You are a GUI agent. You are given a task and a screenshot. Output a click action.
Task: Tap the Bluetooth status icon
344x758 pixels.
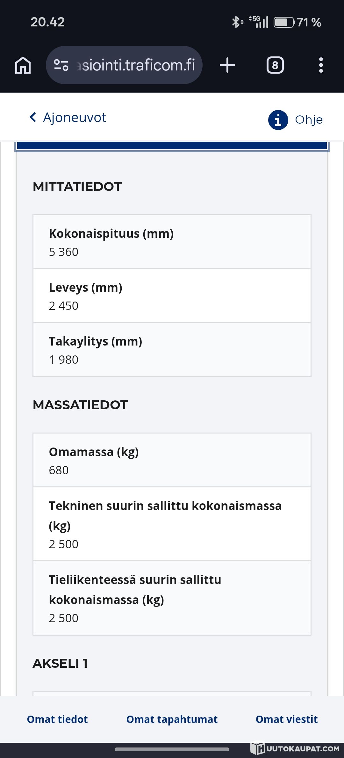(x=237, y=22)
